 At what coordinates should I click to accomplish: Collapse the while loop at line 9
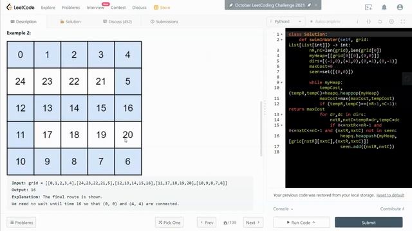click(x=282, y=83)
